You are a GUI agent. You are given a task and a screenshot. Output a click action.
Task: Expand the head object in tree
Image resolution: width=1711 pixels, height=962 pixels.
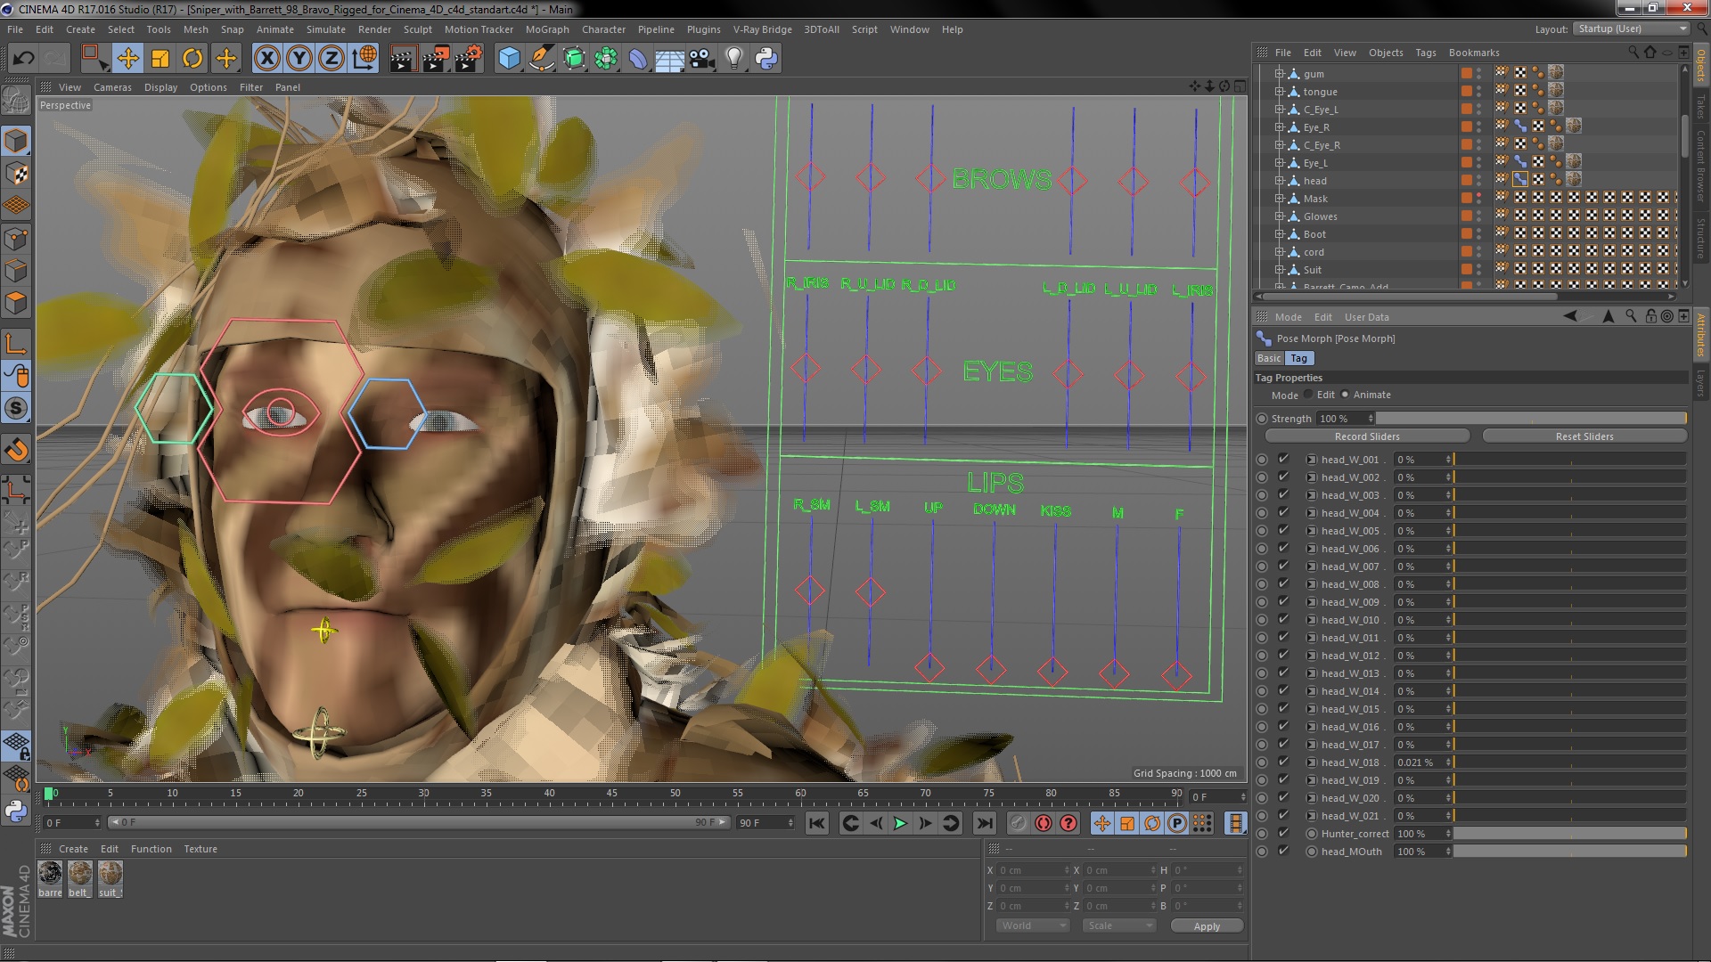click(x=1280, y=181)
